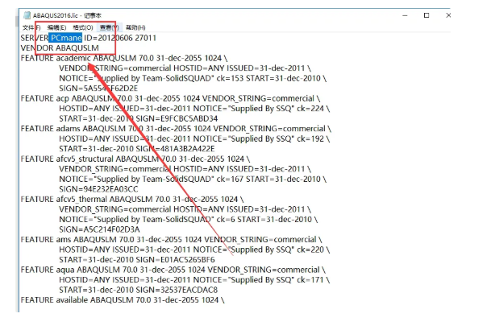Close the ABAQUS2016.lic Notepad window

[448, 15]
